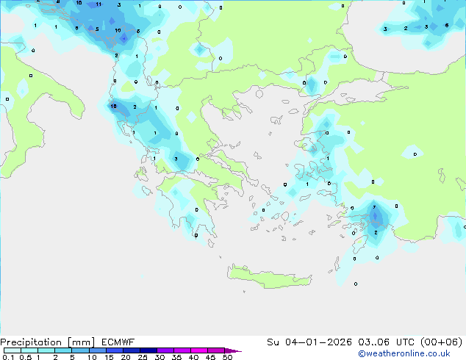The height and width of the screenshot is (360, 466).
Task: Select the 5–10 mm legend color swatch
Action: (80, 350)
